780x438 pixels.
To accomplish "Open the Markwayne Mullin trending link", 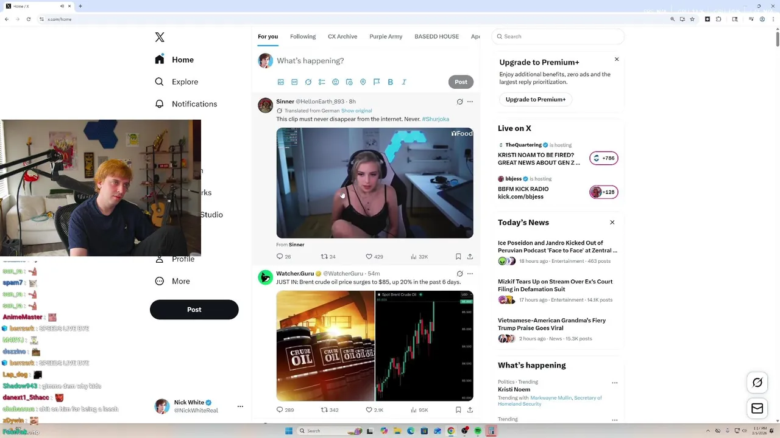I will 551,398.
